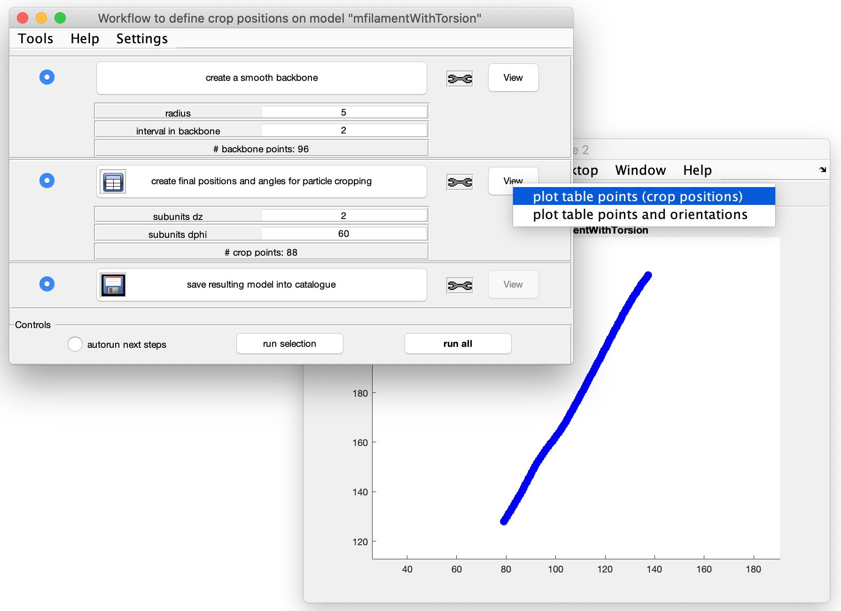This screenshot has width=841, height=611.
Task: Click View button for save catalogue step
Action: tap(513, 284)
